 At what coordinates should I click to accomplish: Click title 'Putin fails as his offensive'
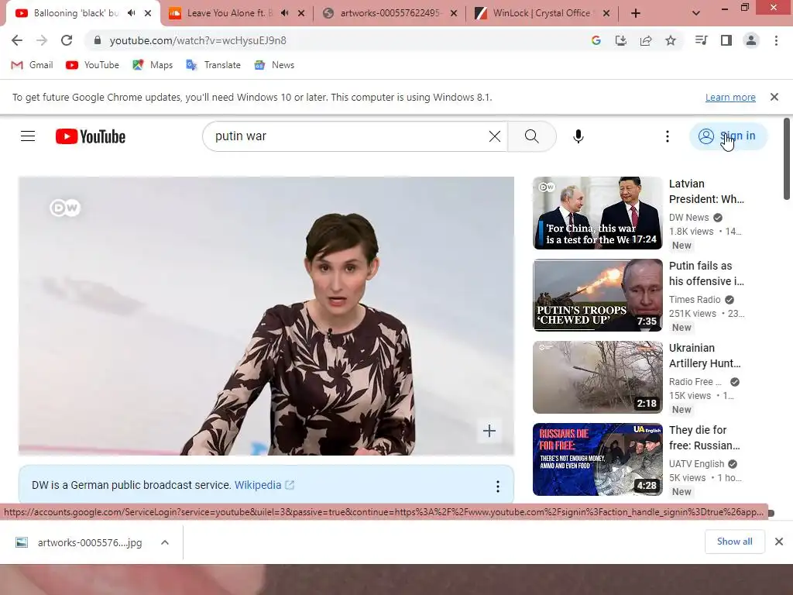click(x=706, y=273)
